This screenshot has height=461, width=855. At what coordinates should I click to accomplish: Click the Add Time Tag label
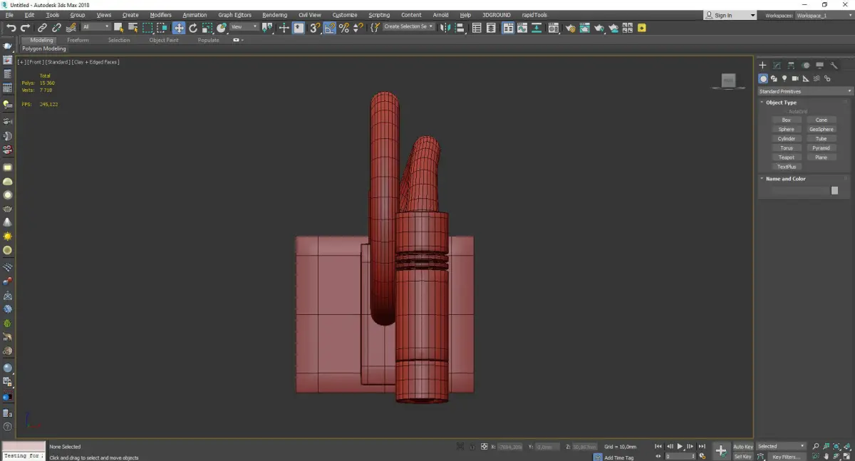(x=618, y=457)
